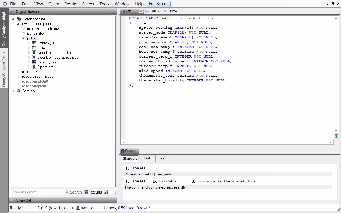
Task: Click the Databases (5) icon in tree
Action: [19, 19]
